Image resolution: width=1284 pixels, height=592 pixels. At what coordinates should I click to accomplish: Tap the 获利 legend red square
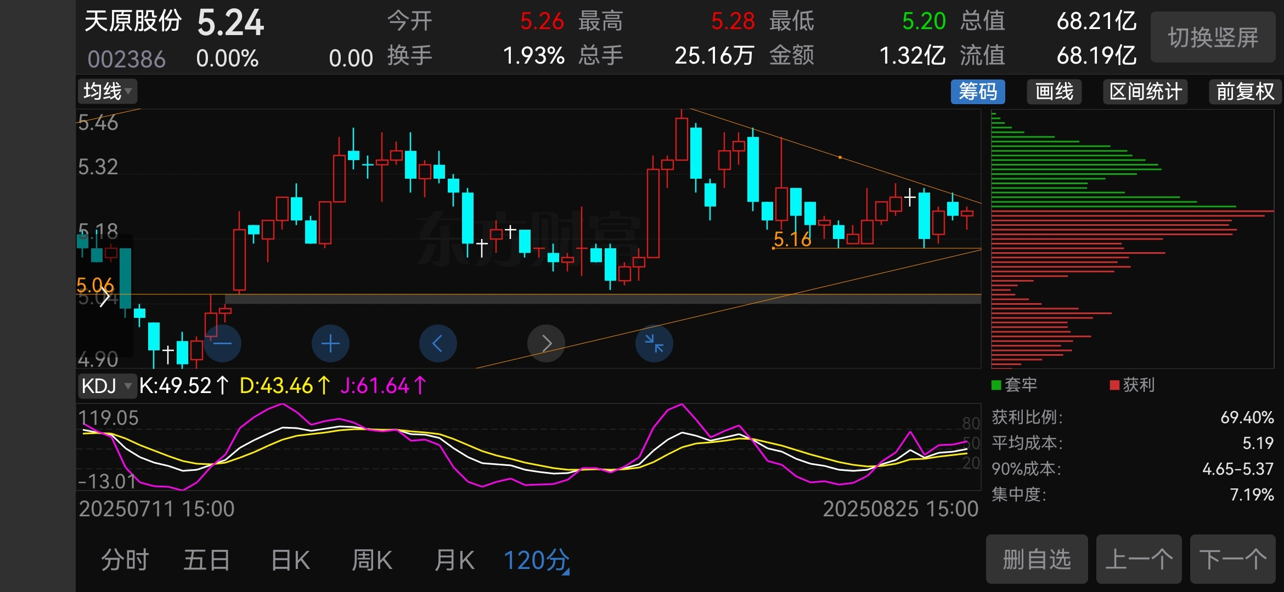[1114, 385]
